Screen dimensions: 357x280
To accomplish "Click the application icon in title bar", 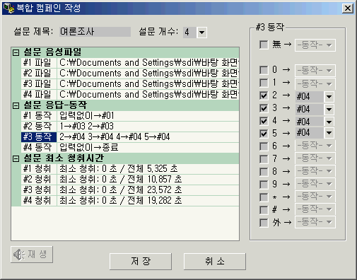I will pos(9,8).
